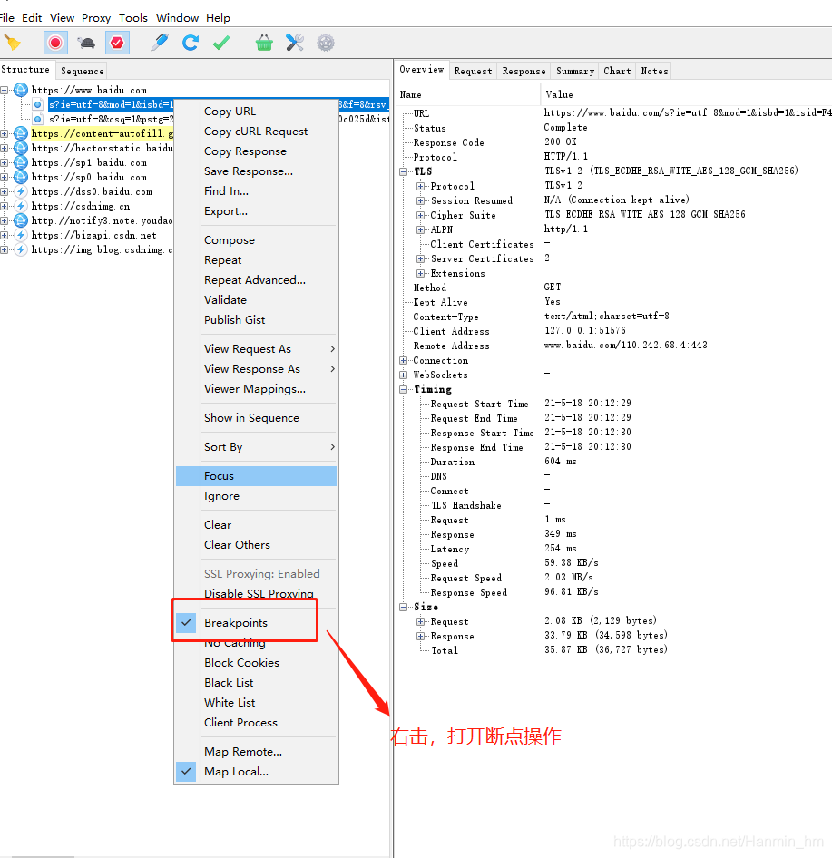This screenshot has width=832, height=858.
Task: Open the Summary tab
Action: click(574, 71)
